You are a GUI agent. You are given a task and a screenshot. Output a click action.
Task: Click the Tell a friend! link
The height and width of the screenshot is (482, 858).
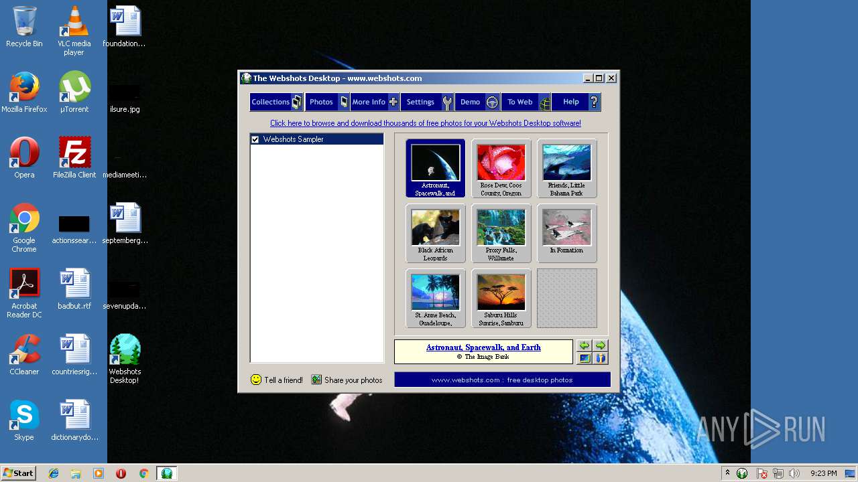[x=277, y=380]
